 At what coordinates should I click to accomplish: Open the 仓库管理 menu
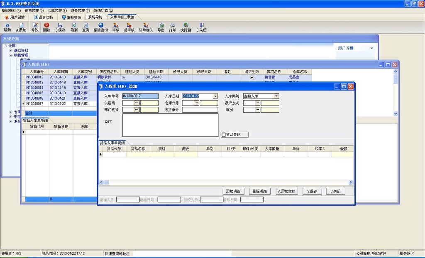click(57, 10)
